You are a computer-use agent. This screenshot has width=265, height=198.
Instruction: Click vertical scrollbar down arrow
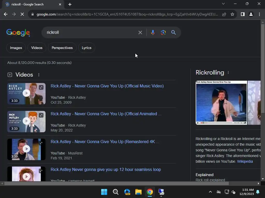263,179
